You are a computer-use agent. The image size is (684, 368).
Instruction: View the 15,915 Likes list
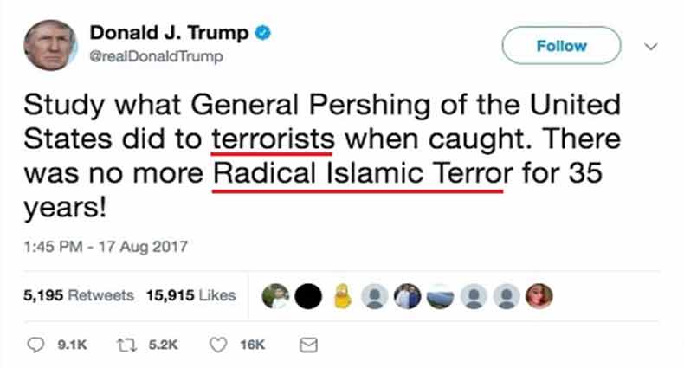190,295
